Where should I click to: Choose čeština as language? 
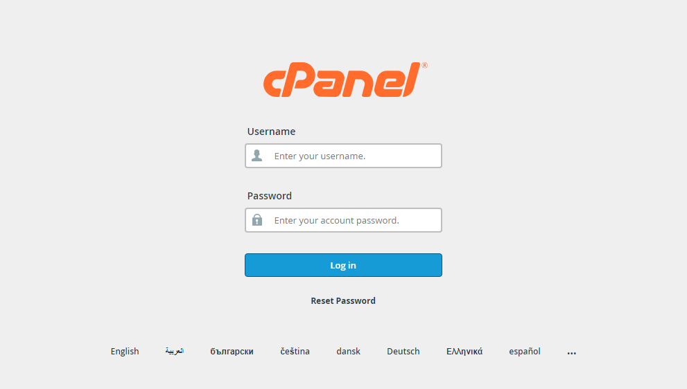pos(295,352)
